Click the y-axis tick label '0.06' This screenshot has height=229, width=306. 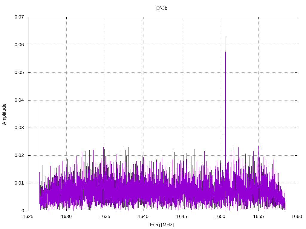(19, 45)
